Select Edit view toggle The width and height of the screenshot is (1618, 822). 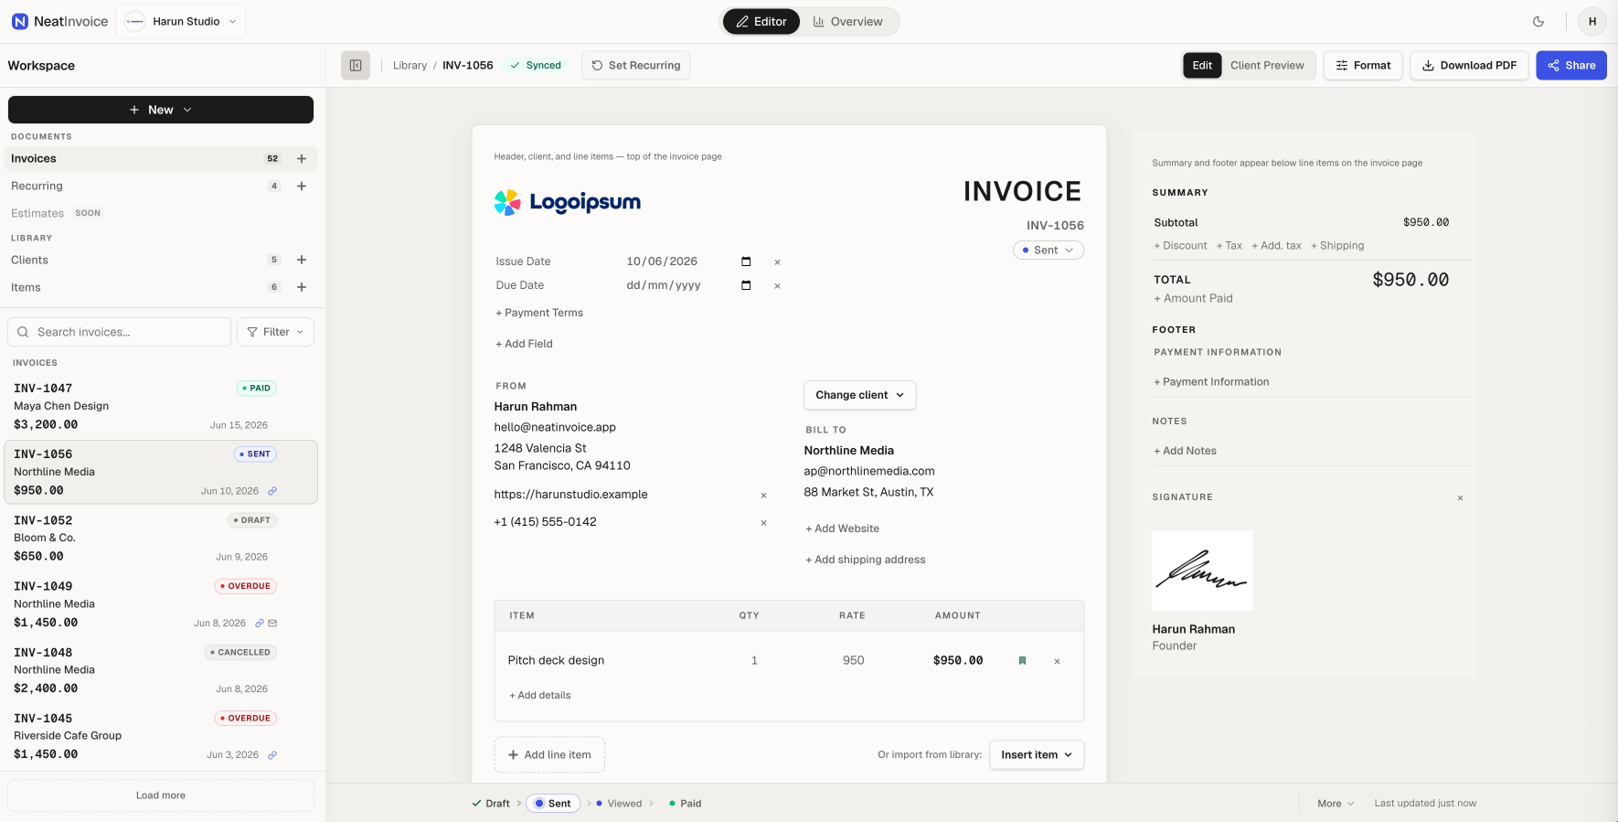coord(1202,65)
